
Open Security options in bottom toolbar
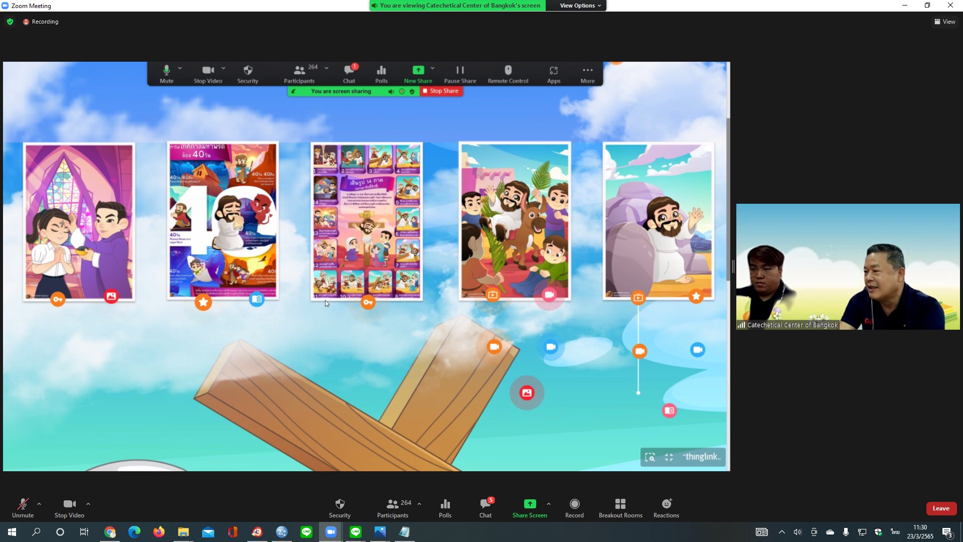pos(340,508)
